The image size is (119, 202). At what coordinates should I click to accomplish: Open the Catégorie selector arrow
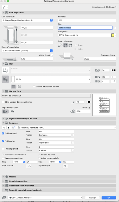coord(115,35)
